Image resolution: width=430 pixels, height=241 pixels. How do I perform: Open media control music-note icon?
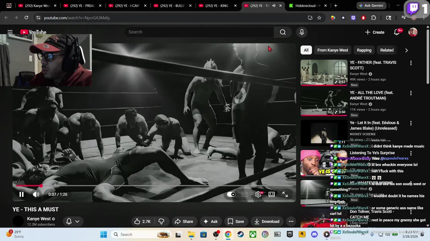click(x=404, y=18)
